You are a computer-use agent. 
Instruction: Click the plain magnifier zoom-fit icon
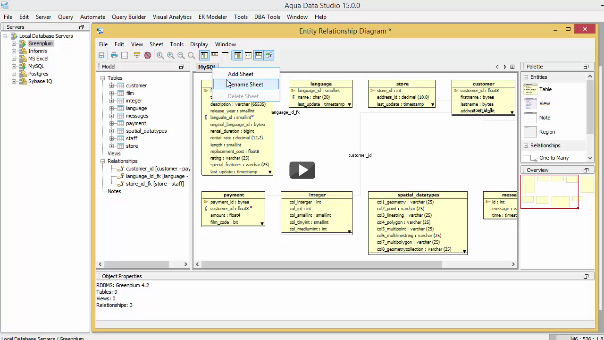coord(192,55)
